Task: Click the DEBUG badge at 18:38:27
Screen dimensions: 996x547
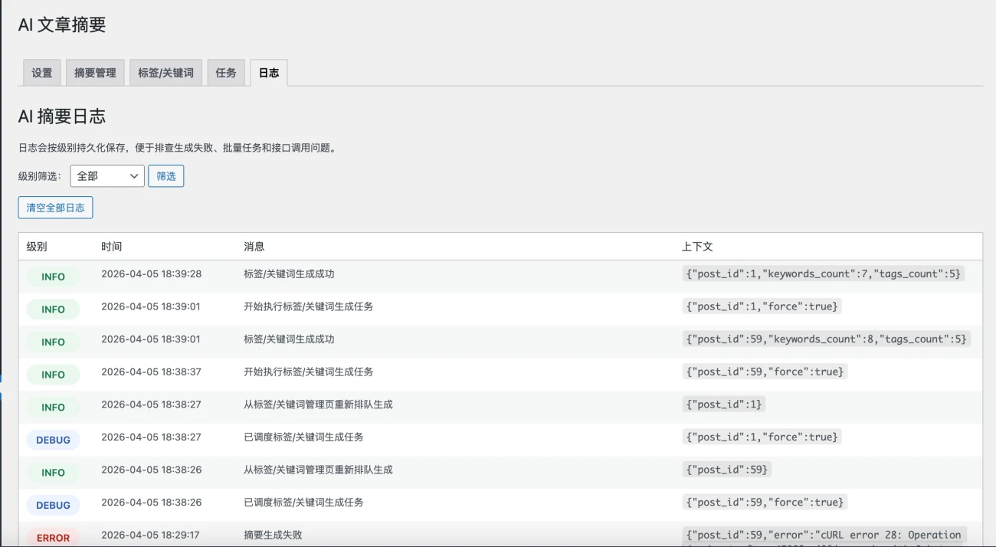Action: pos(53,440)
